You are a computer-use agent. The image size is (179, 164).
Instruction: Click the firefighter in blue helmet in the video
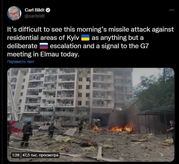pyautogui.click(x=27, y=134)
